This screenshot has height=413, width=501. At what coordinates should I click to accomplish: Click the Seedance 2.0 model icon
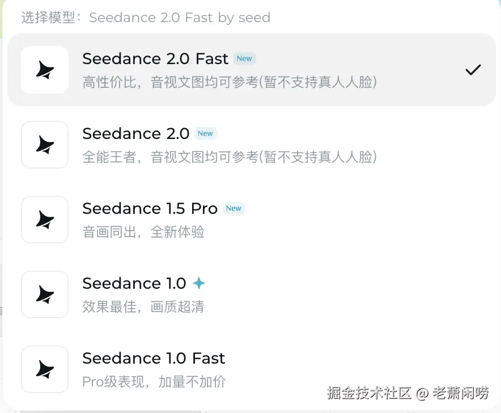coord(45,145)
